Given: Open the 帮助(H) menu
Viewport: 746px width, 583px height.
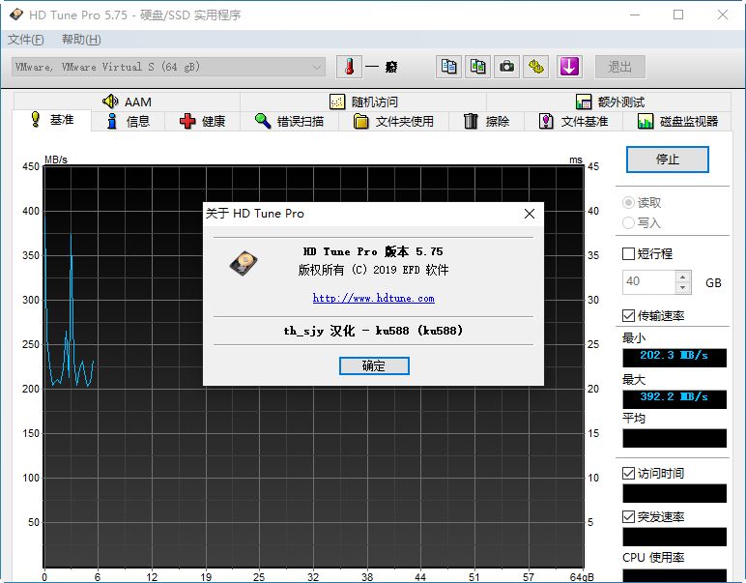Looking at the screenshot, I should 81,40.
